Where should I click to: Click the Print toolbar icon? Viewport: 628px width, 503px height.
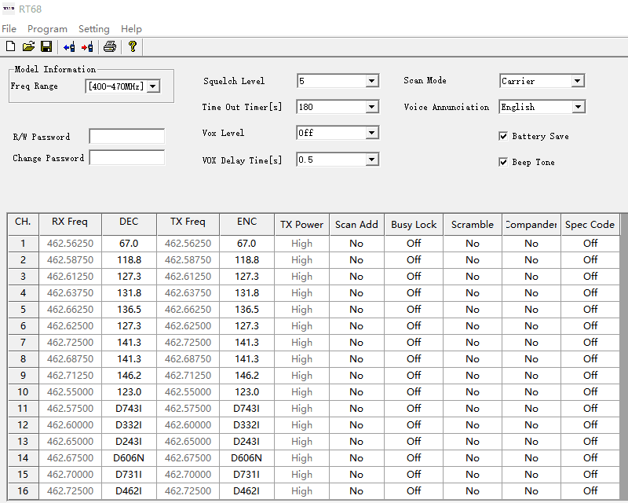pyautogui.click(x=110, y=47)
